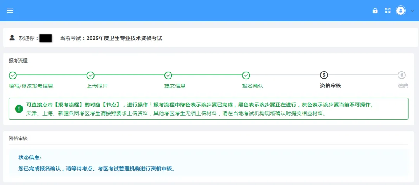Click the green exclamation notice icon
This screenshot has height=185, width=419.
click(x=19, y=109)
